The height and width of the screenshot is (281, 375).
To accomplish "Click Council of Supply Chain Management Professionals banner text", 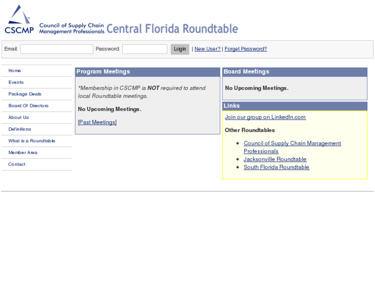I will (x=72, y=28).
